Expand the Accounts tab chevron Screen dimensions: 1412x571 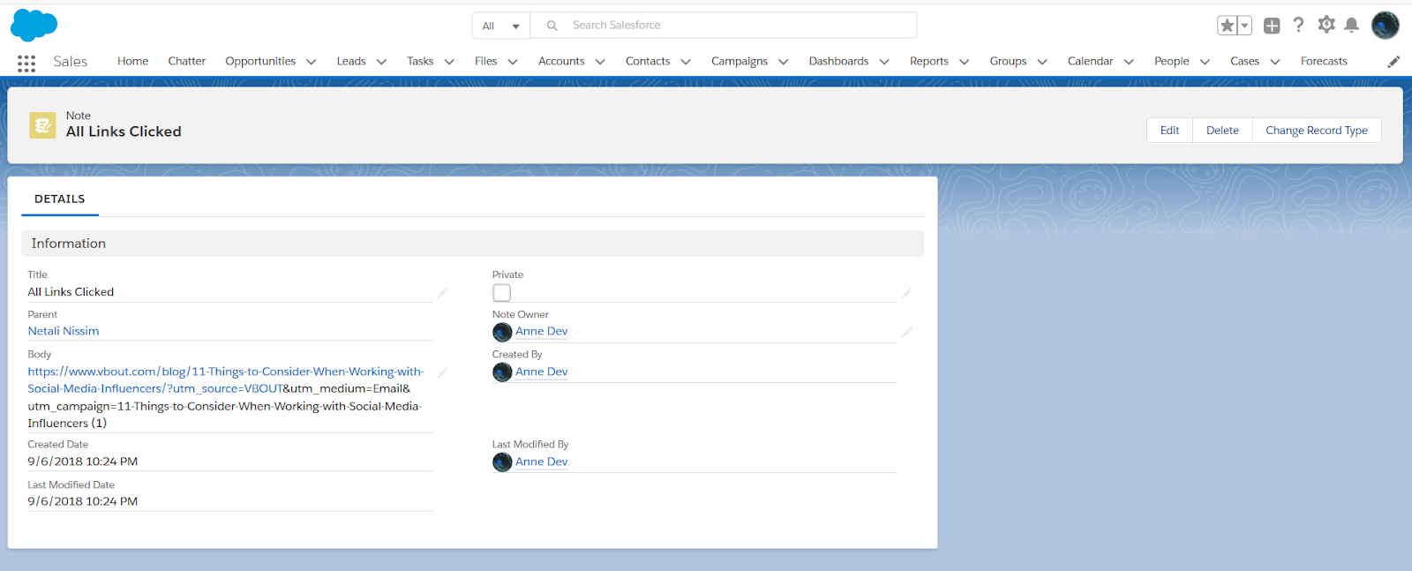(x=600, y=62)
